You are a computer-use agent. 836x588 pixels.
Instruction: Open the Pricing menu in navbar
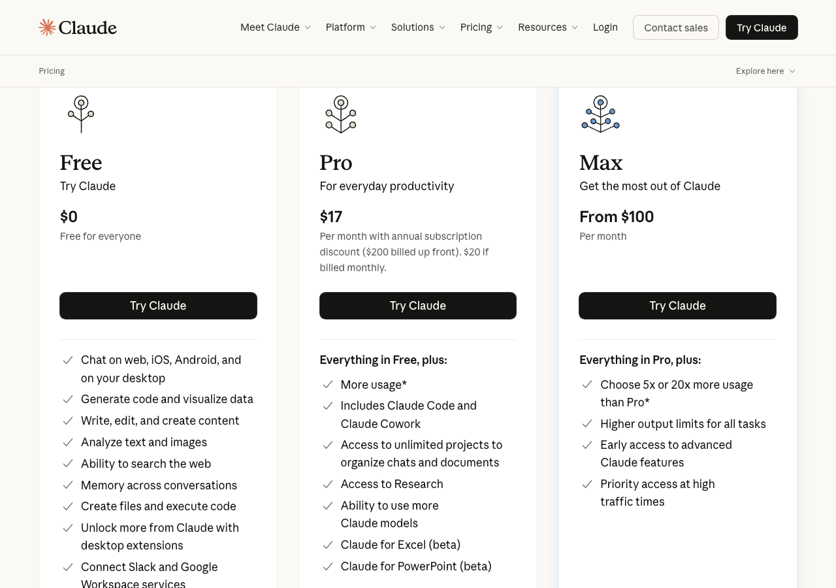[481, 27]
